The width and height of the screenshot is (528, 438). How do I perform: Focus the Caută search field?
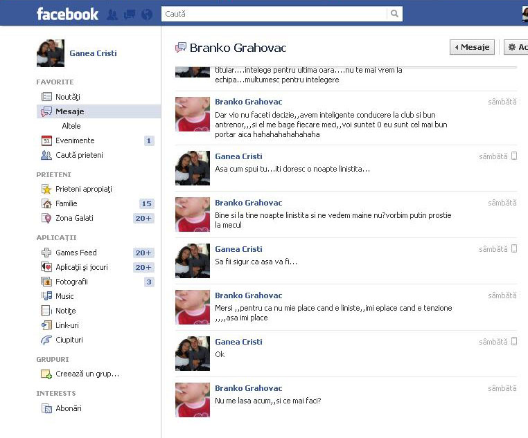click(274, 14)
